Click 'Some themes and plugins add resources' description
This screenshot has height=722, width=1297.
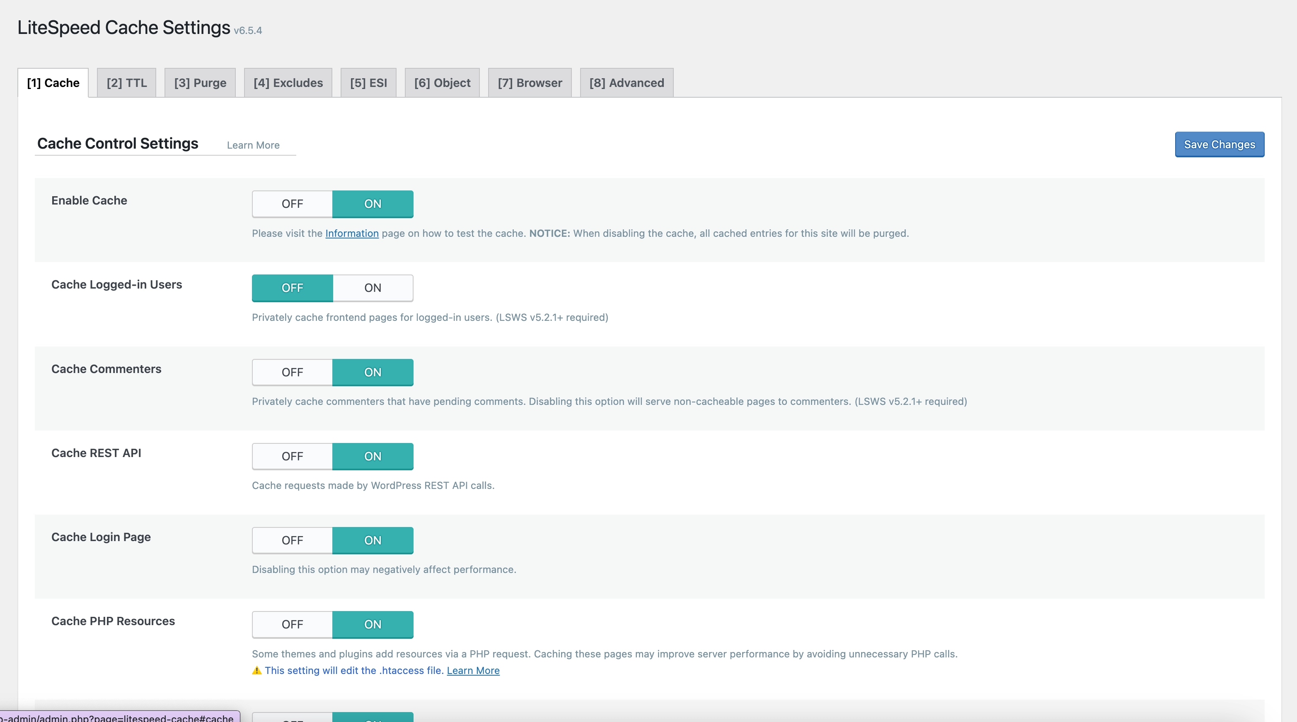coord(605,654)
